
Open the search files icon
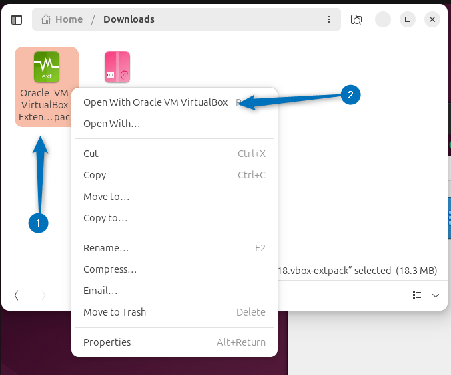356,19
